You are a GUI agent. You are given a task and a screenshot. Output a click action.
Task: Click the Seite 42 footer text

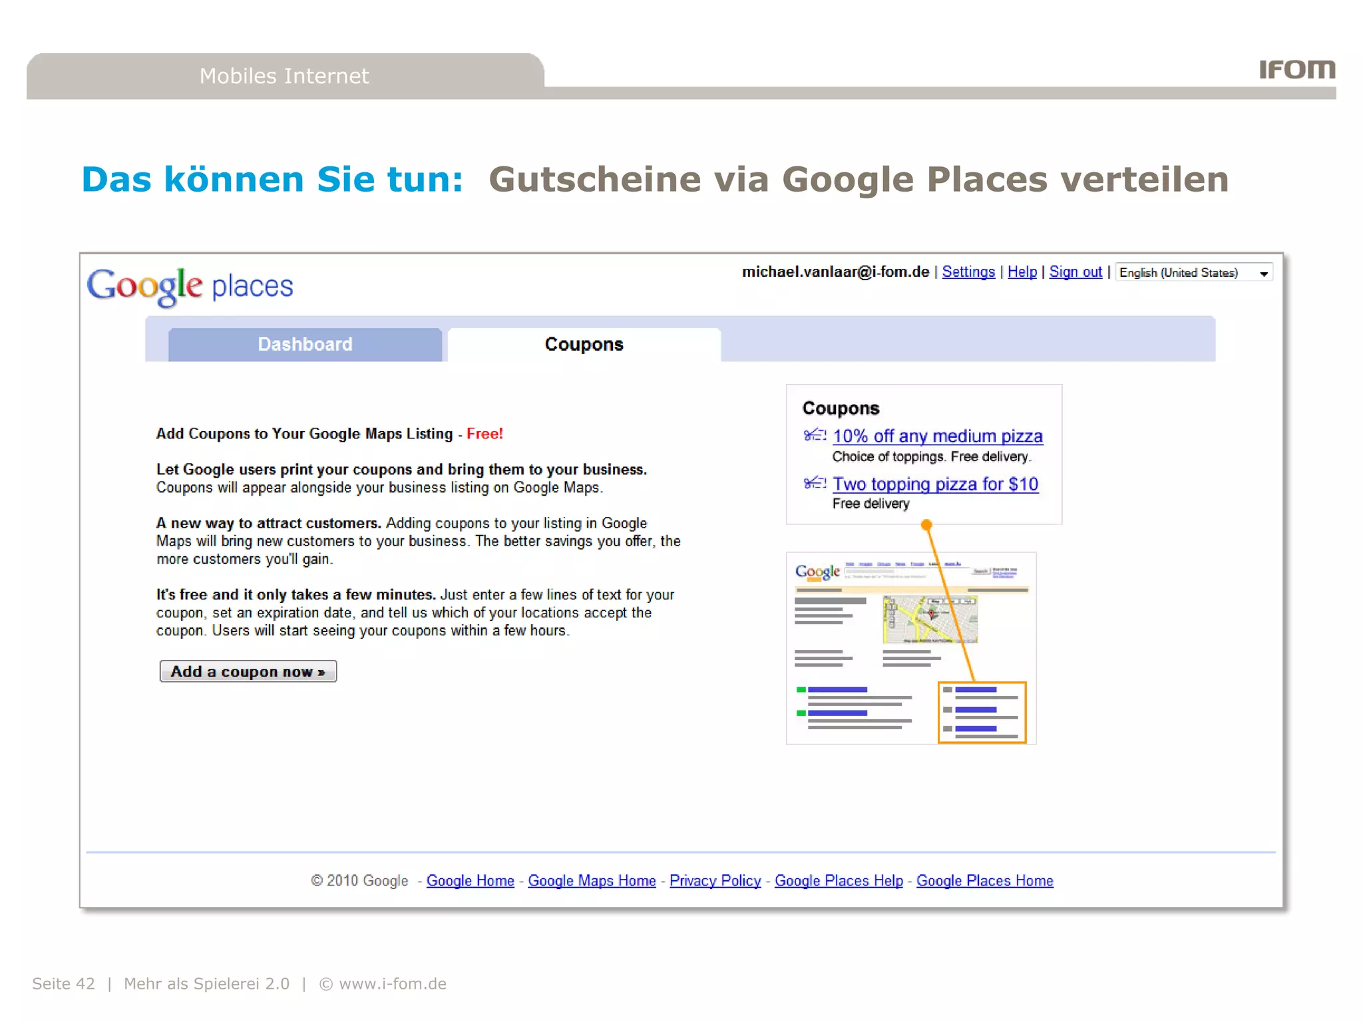point(64,984)
